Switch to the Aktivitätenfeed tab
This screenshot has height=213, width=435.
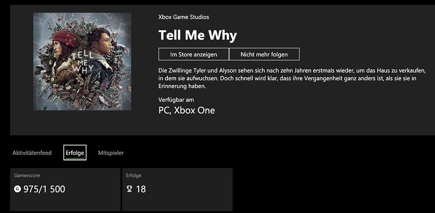point(32,153)
